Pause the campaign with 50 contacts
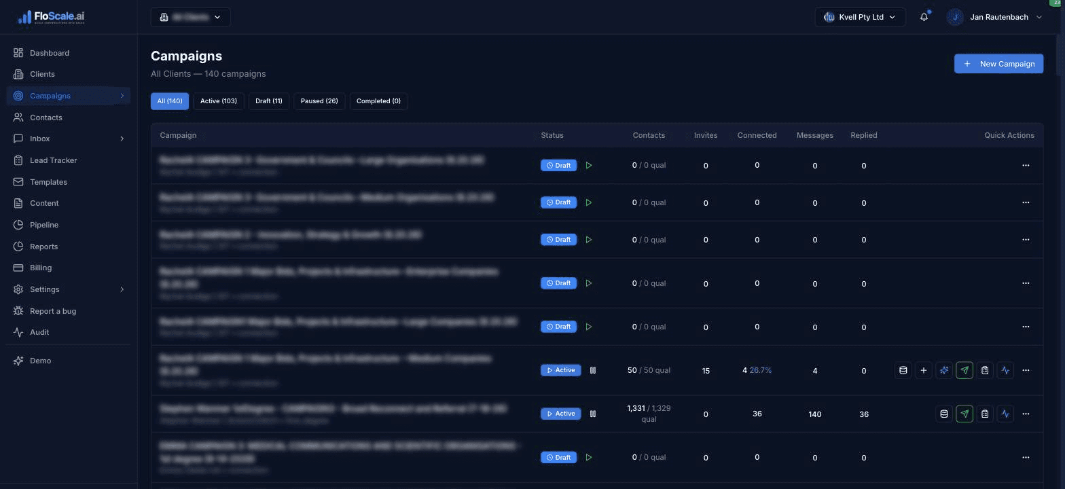This screenshot has height=489, width=1065. point(593,370)
